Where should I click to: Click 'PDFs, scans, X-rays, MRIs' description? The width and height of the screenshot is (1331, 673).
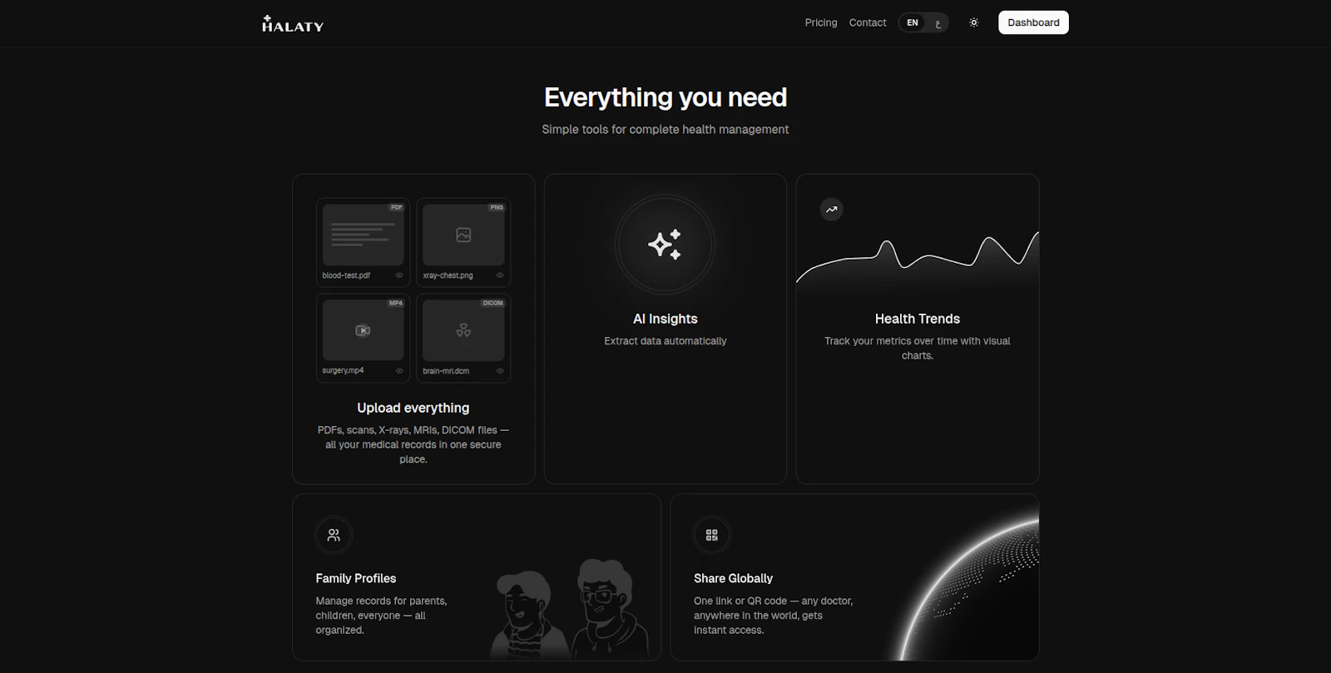pyautogui.click(x=413, y=444)
